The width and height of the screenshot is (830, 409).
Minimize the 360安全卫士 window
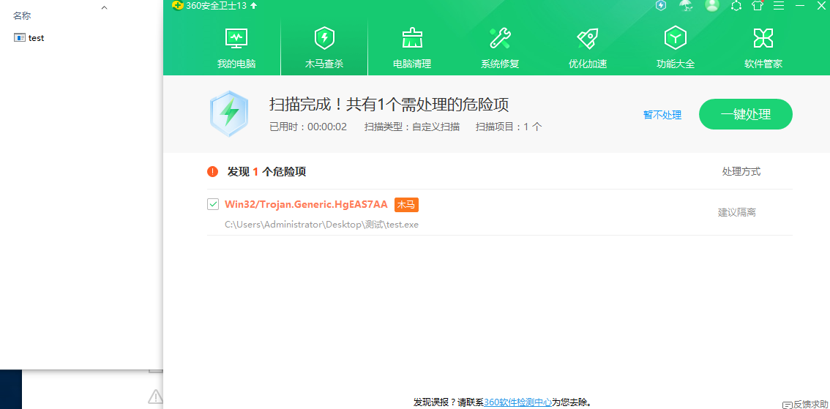click(x=800, y=5)
